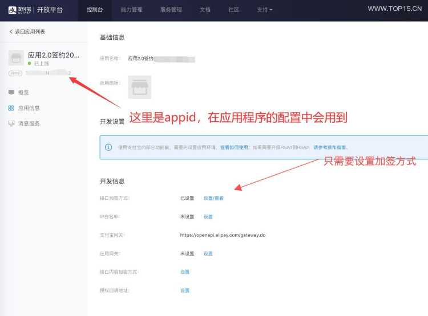This screenshot has height=316, width=428.
Task: Click the green online status dot
Action: tap(30, 63)
